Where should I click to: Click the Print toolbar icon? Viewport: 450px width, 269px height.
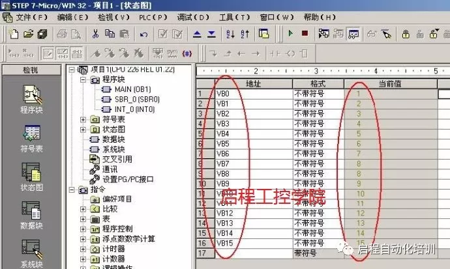click(x=61, y=33)
